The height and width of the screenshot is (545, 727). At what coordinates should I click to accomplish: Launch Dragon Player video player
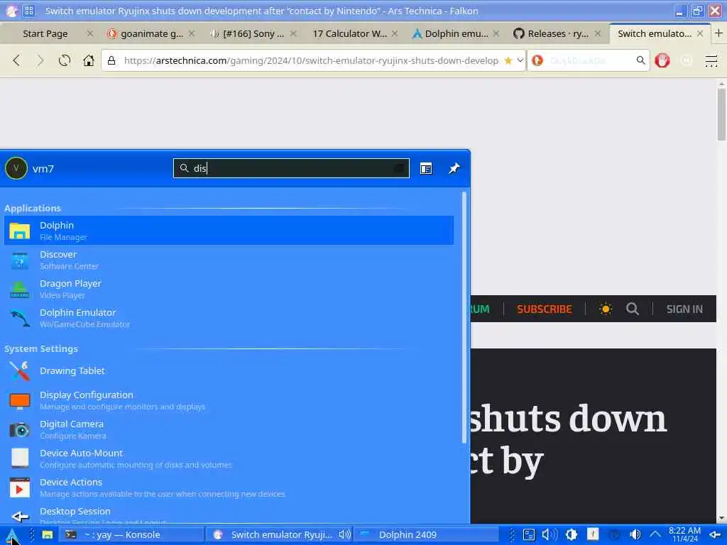[229, 289]
